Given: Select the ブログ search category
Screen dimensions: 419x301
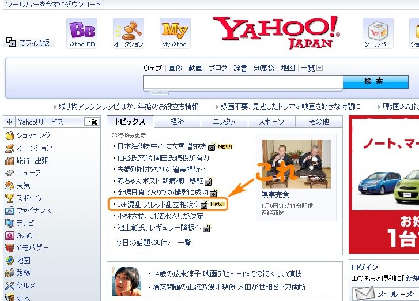Looking at the screenshot, I should [218, 68].
